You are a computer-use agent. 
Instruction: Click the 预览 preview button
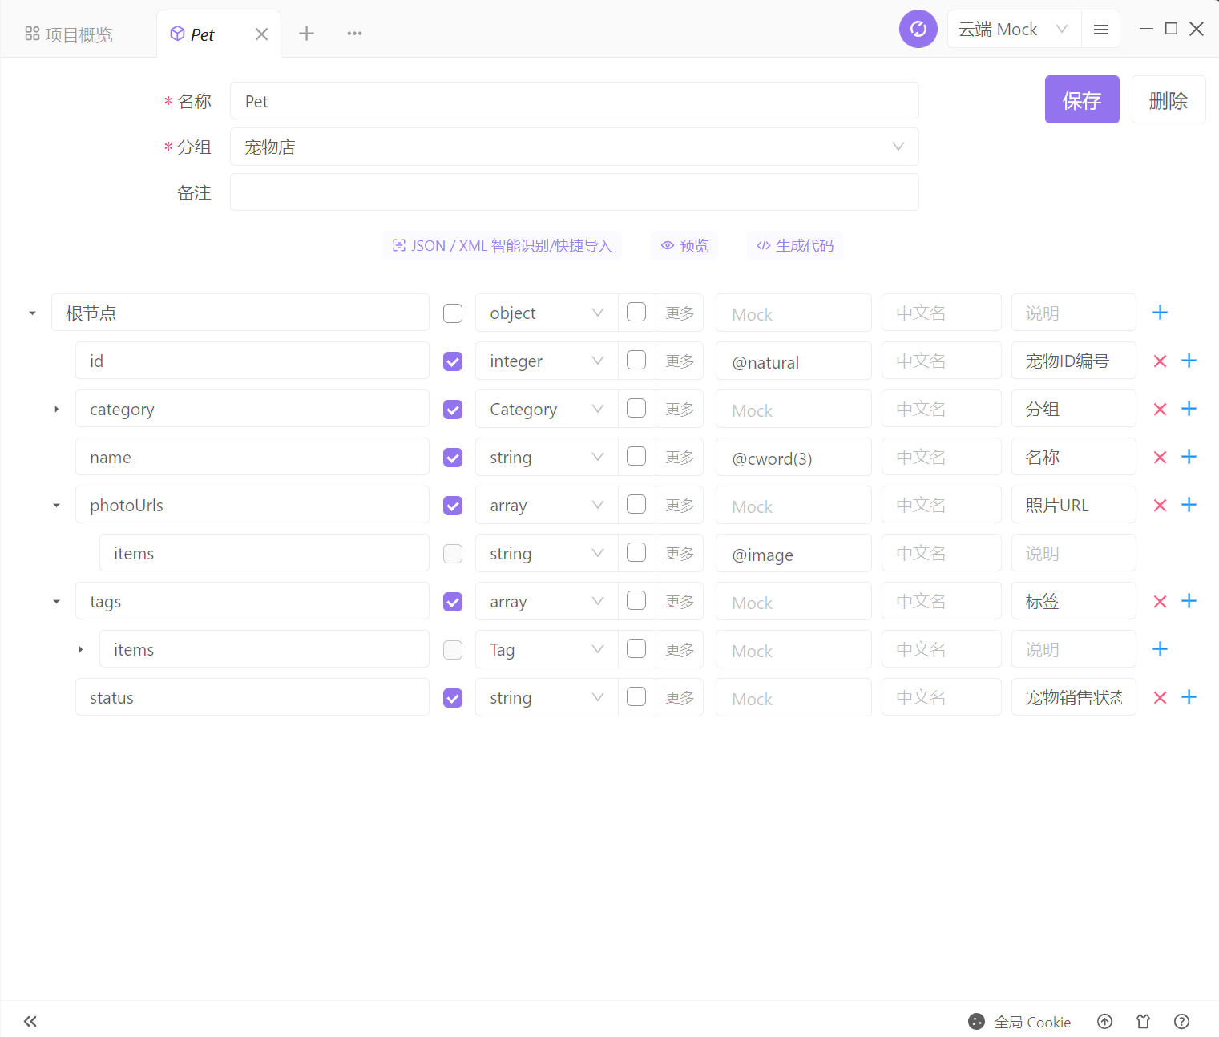coord(684,245)
